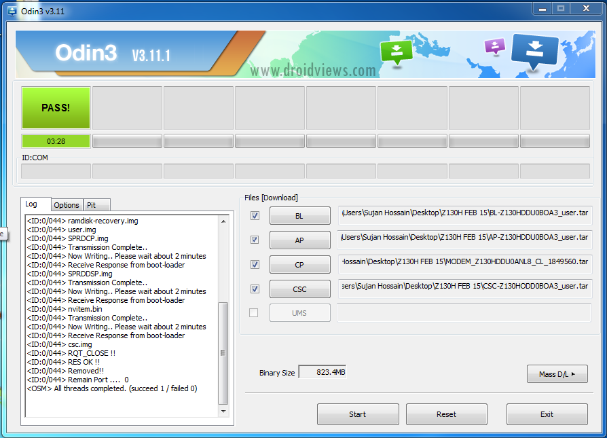The width and height of the screenshot is (607, 438).
Task: Browse for a CP modem file
Action: point(299,265)
